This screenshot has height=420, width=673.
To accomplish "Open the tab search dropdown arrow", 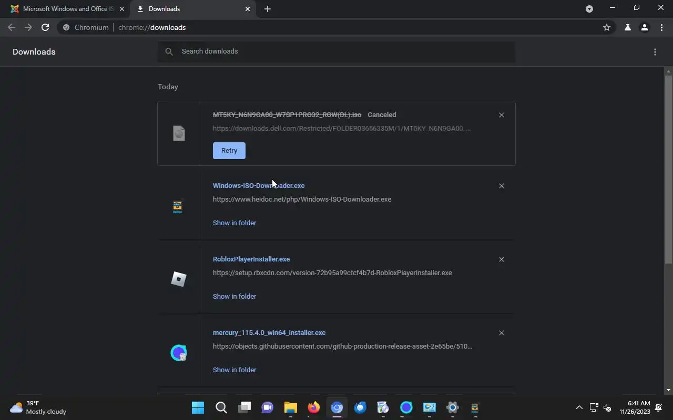I will pos(589,9).
